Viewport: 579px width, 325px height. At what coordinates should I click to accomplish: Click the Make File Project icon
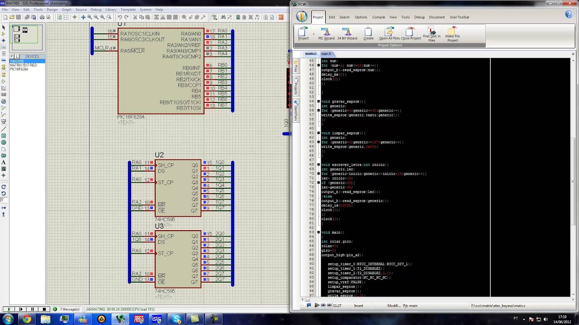(452, 34)
